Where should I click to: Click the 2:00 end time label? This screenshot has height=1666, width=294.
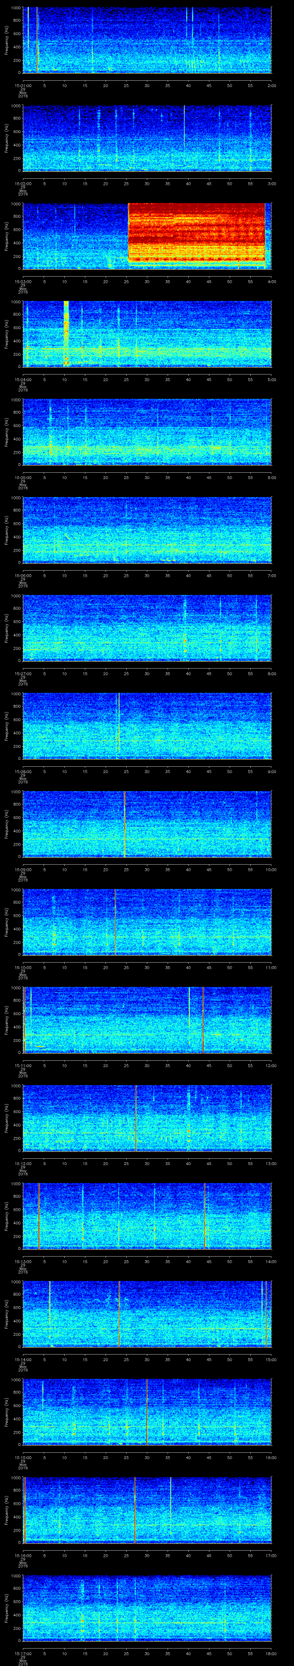coord(271,85)
